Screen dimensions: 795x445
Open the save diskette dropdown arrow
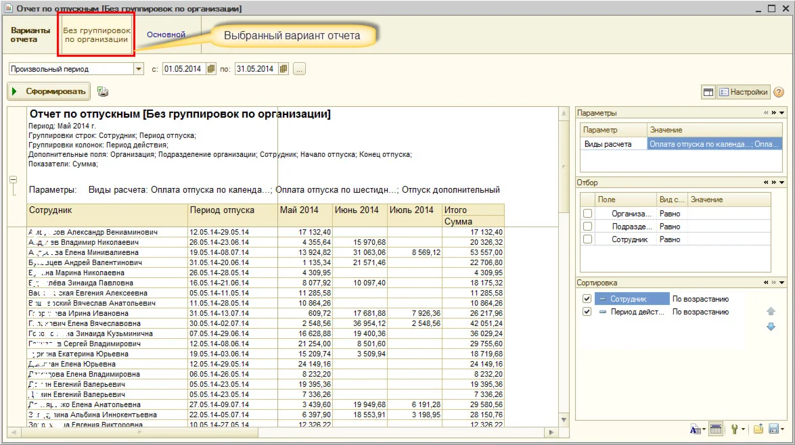782,429
